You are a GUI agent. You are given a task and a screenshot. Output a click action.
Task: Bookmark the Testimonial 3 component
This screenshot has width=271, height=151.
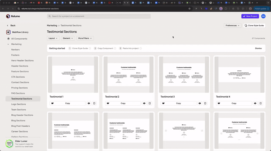(x=205, y=103)
